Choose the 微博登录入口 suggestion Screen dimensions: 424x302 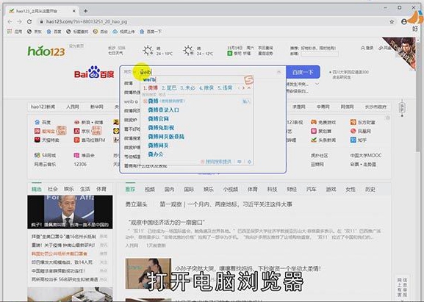click(x=163, y=110)
